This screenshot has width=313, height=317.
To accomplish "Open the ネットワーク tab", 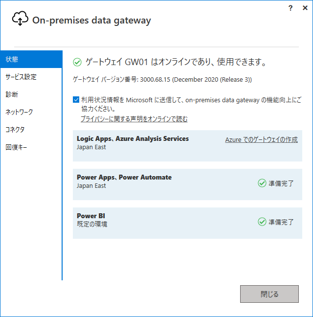I will pyautogui.click(x=31, y=112).
